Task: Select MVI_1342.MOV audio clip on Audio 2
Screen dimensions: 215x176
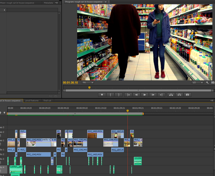Action: tap(38, 154)
